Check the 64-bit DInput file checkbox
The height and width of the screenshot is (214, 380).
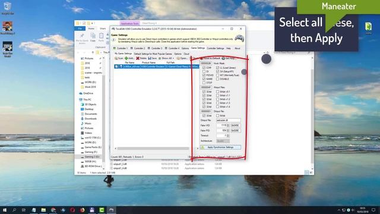(218, 116)
